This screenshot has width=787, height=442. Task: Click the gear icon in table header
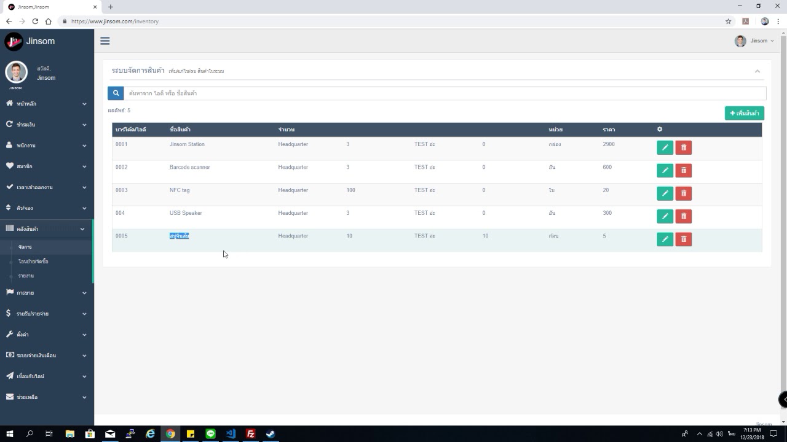(x=660, y=130)
